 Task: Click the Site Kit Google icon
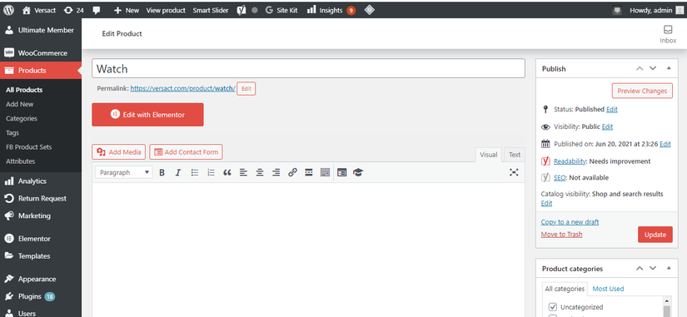tap(269, 10)
